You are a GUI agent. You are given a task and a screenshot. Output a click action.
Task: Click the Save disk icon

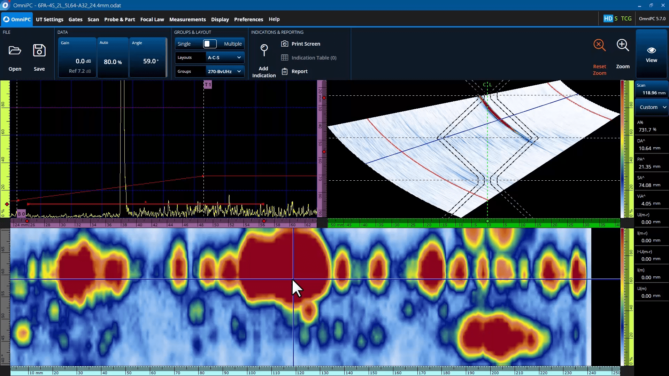(39, 51)
